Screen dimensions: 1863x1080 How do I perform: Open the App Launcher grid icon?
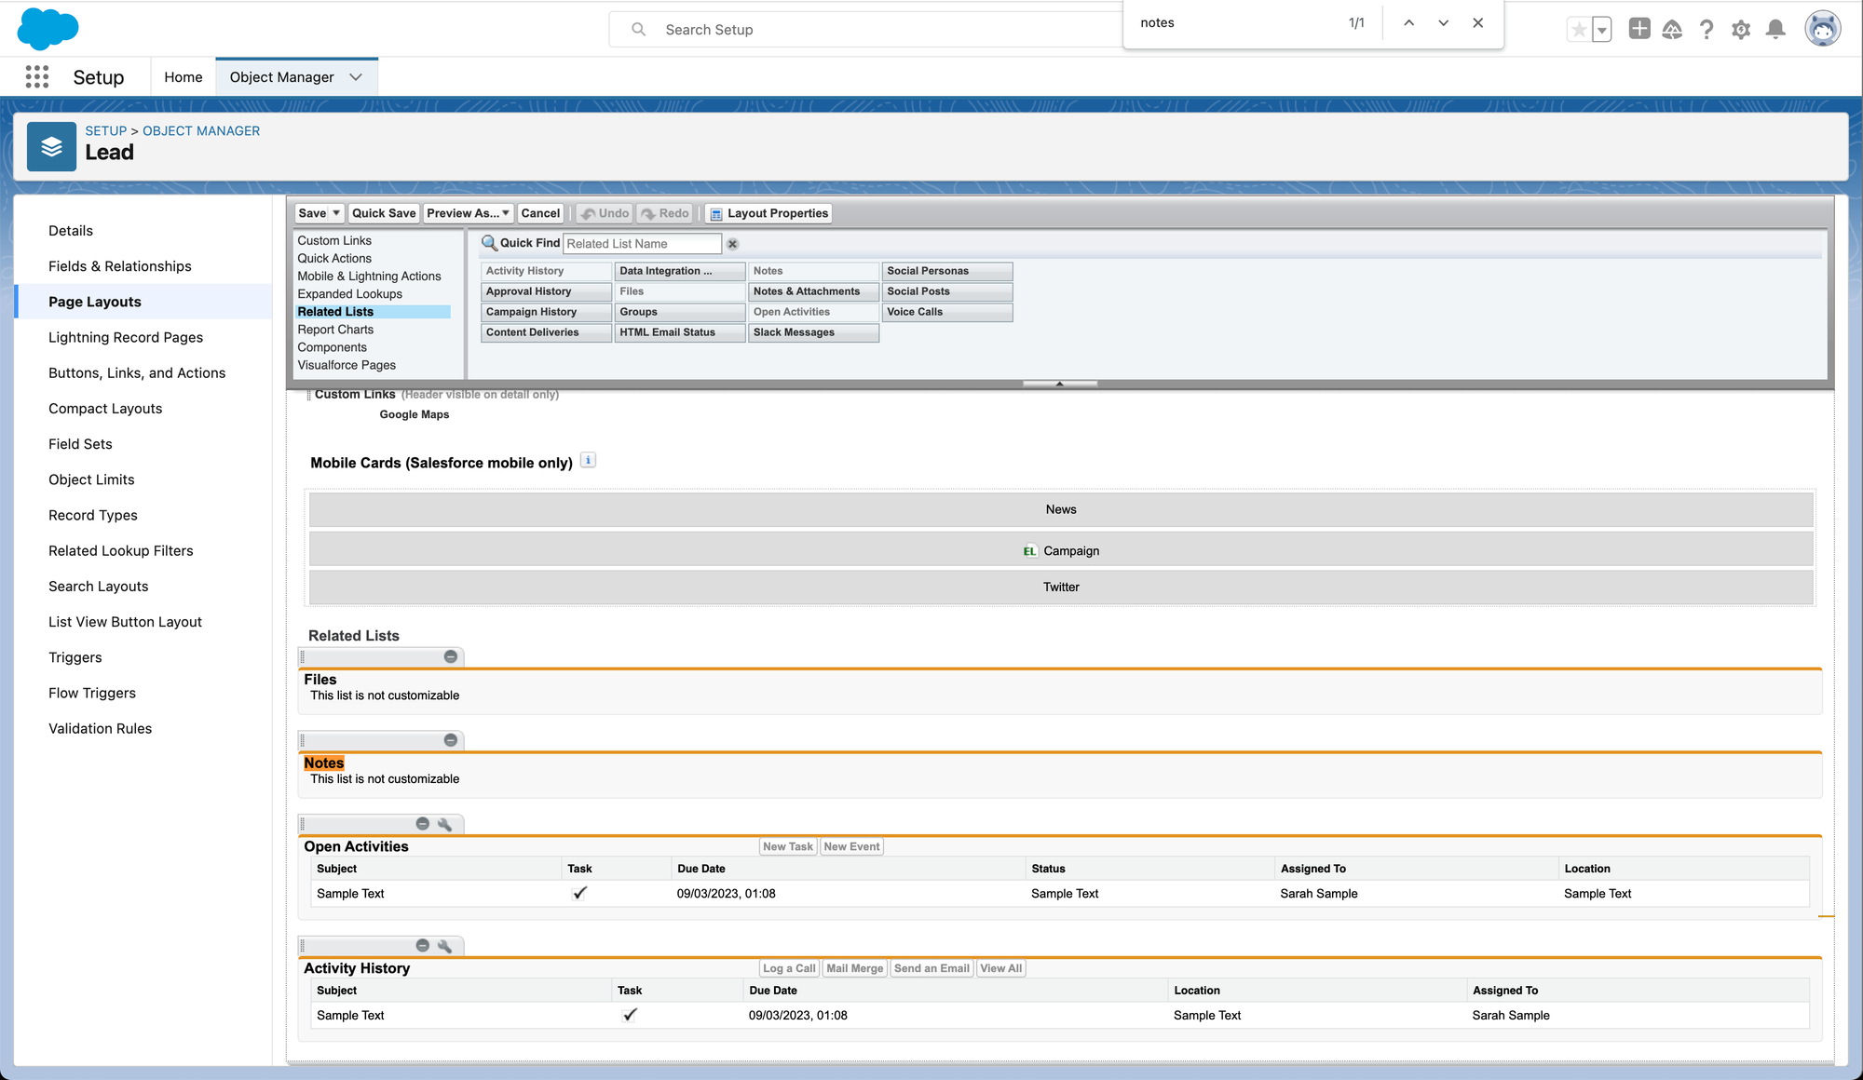tap(37, 76)
